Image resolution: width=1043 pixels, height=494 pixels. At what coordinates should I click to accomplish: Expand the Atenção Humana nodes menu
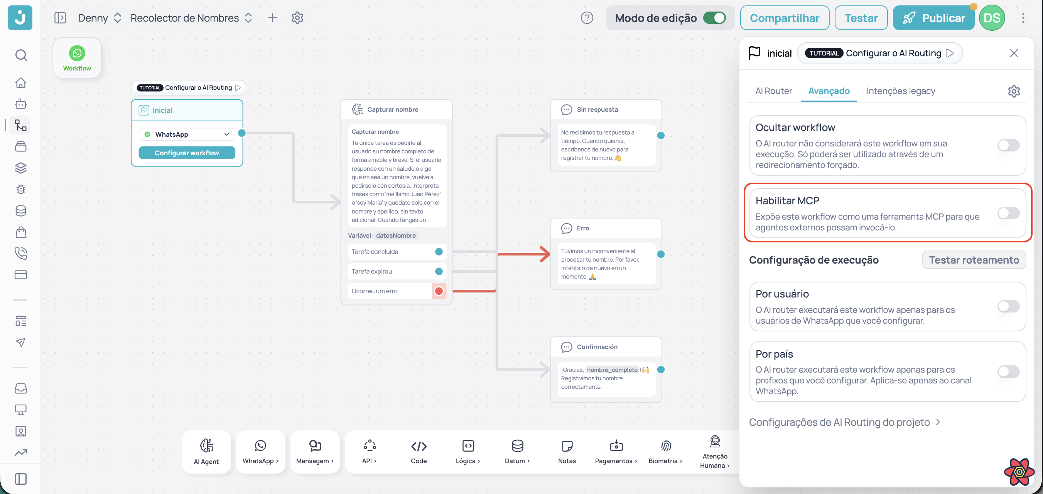click(x=715, y=452)
